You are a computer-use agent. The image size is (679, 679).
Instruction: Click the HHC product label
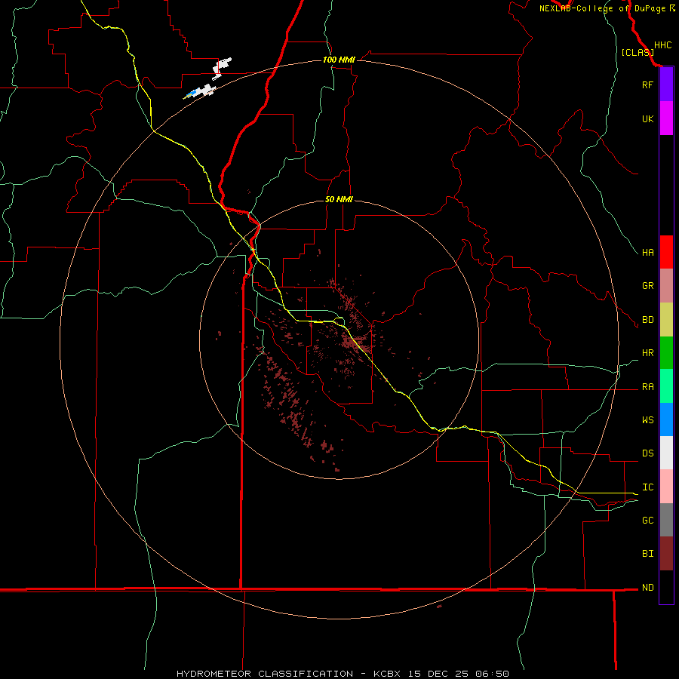click(662, 45)
